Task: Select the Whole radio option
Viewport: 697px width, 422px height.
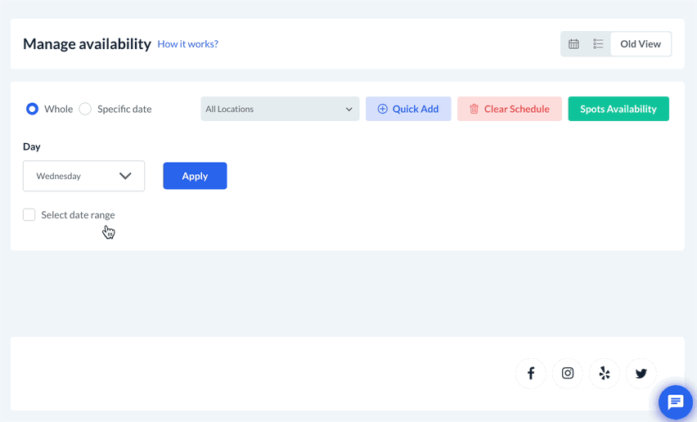Action: 33,109
